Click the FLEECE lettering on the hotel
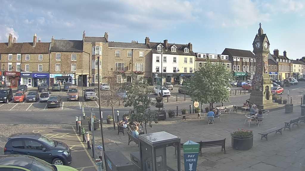 139,60
